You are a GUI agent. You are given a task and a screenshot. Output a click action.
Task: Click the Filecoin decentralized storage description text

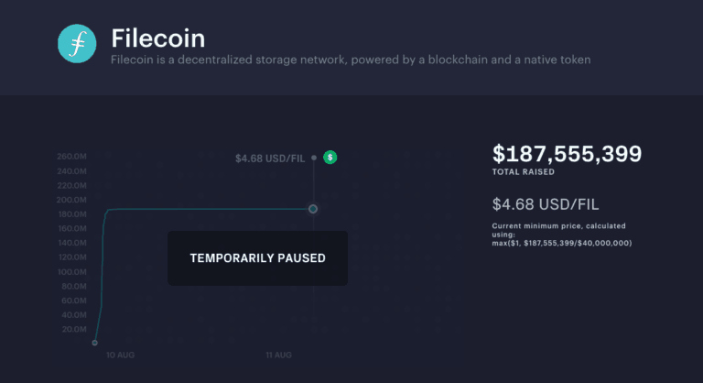tap(351, 60)
